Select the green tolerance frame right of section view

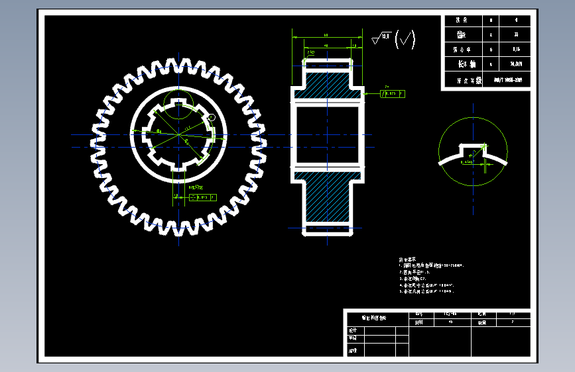pyautogui.click(x=393, y=94)
